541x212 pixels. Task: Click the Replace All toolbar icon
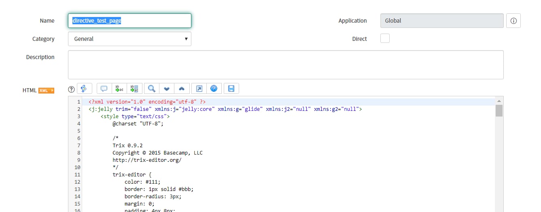(x=134, y=89)
